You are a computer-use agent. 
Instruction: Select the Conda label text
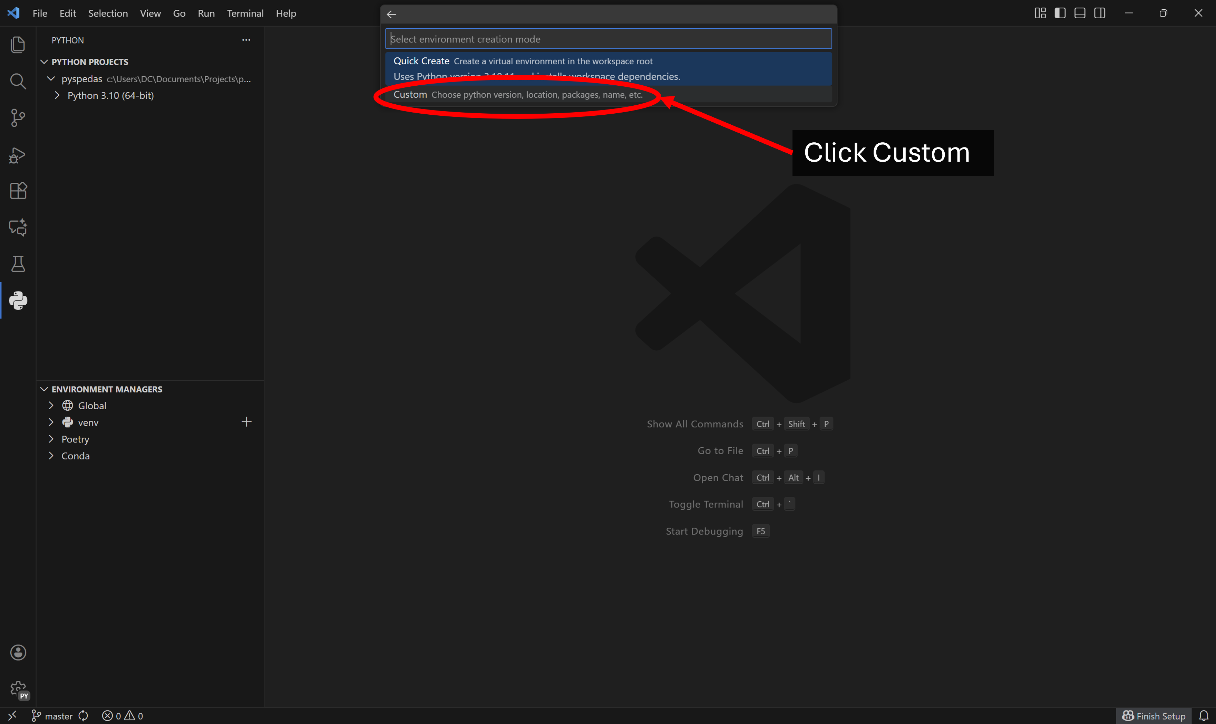[x=76, y=456]
